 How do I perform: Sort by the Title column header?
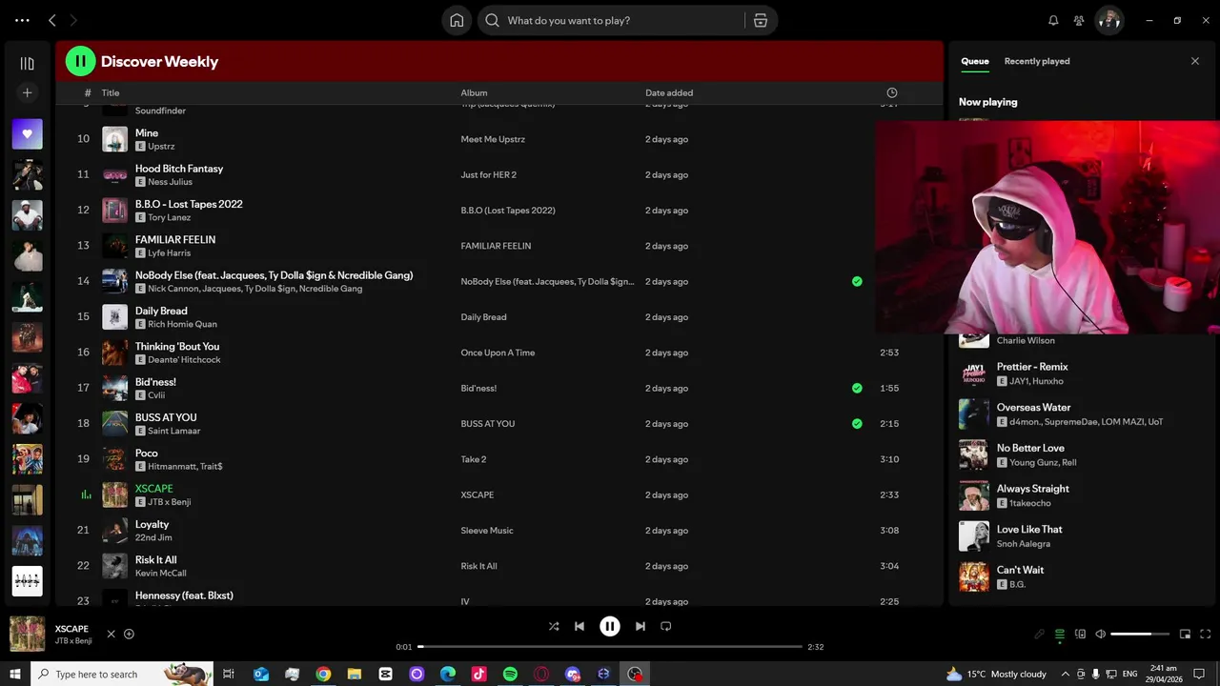click(111, 92)
